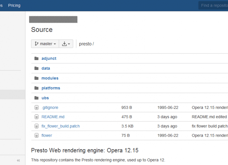Screen dimensions: 228x165
Task: Click the Find a repository search field
Action: pyautogui.click(x=213, y=6)
